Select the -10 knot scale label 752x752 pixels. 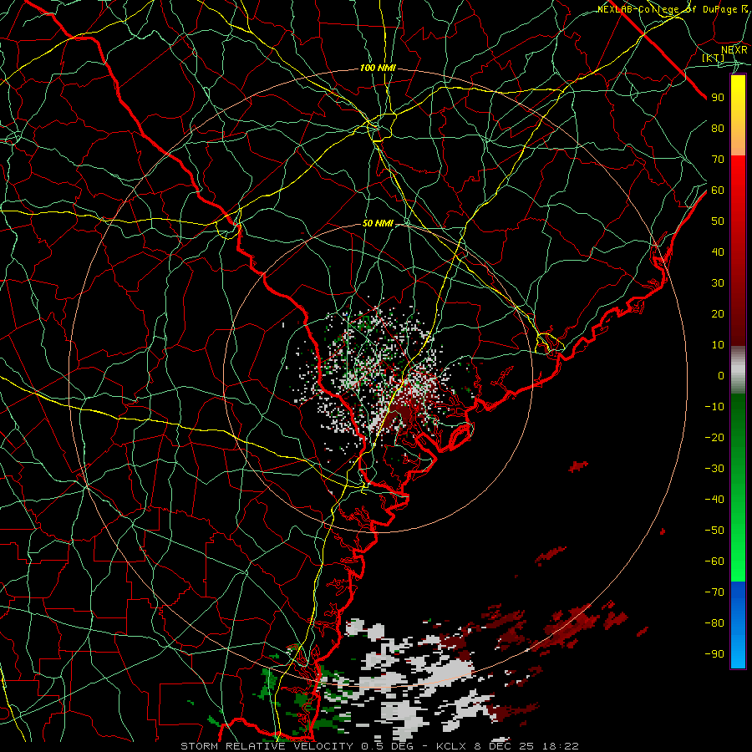coord(714,407)
